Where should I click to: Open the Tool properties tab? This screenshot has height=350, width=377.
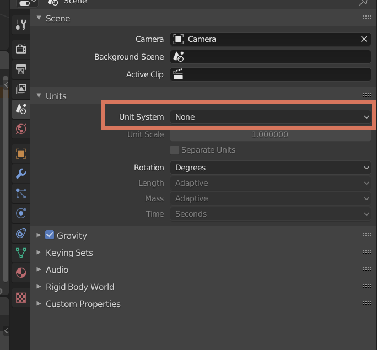(x=21, y=25)
